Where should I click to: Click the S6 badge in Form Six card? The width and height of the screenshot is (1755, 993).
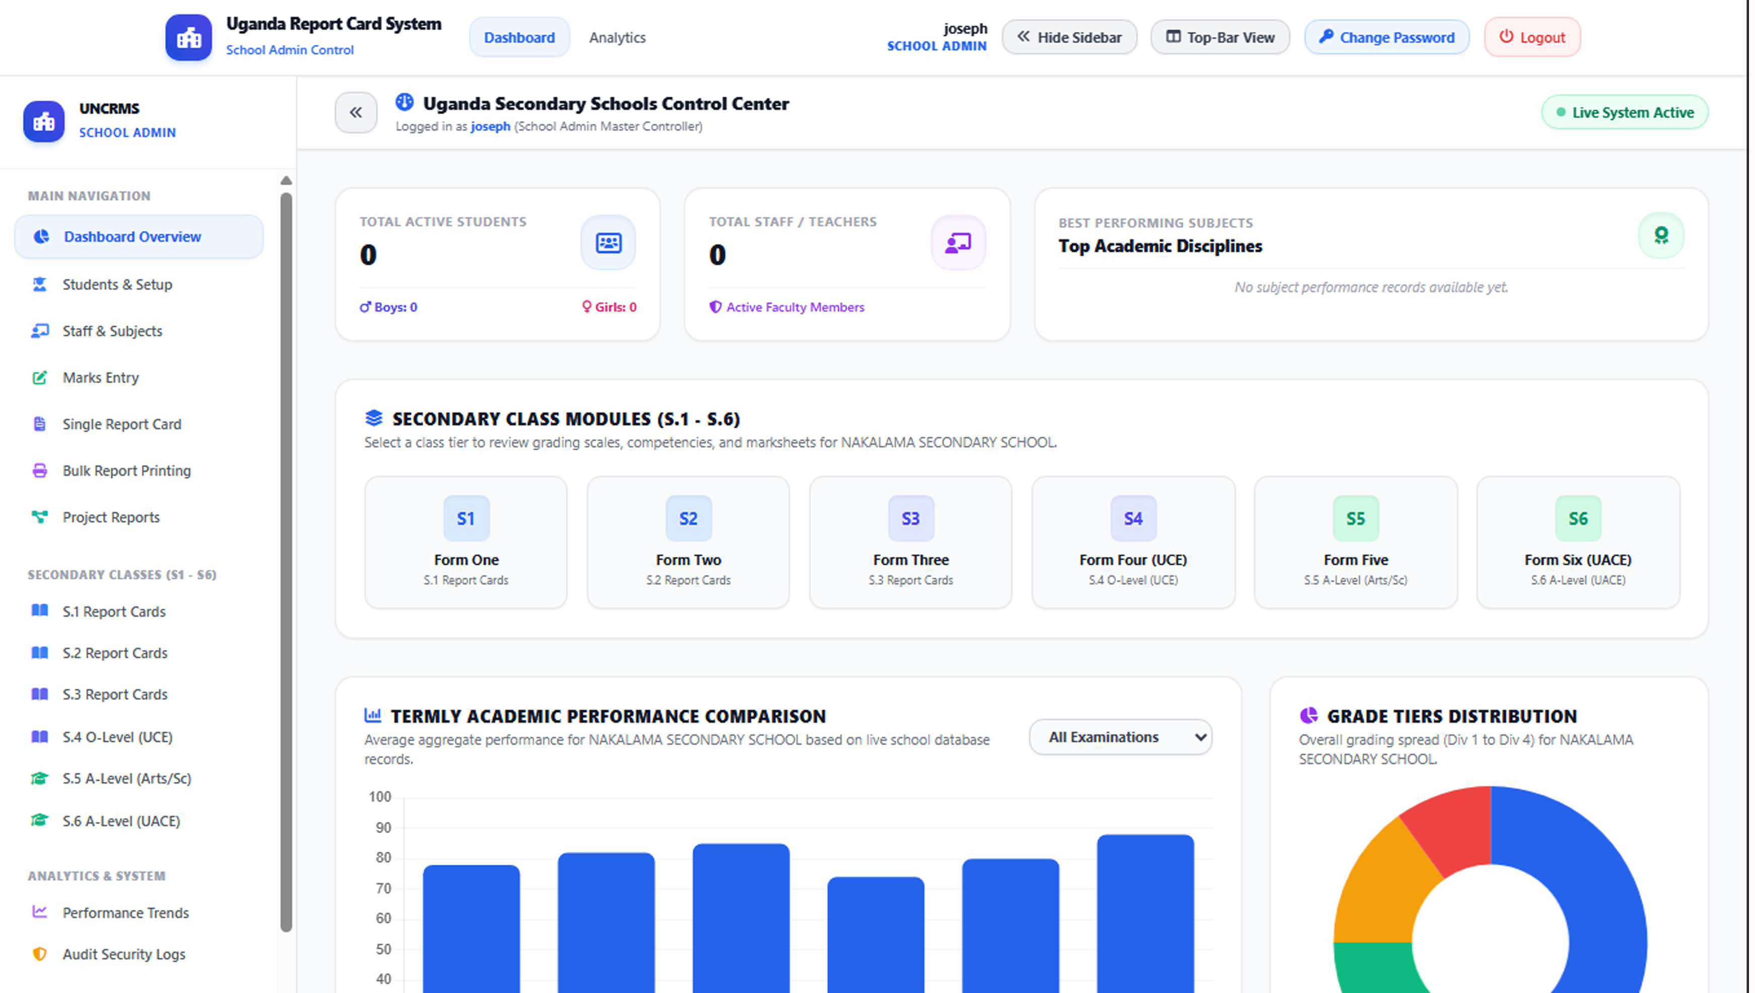coord(1578,518)
